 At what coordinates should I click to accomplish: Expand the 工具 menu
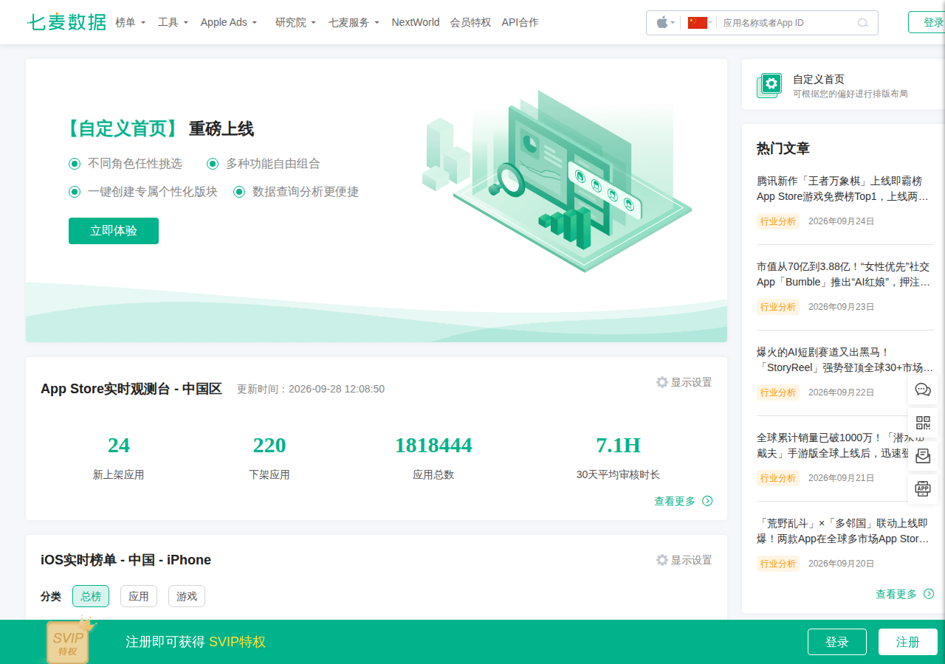[x=173, y=22]
